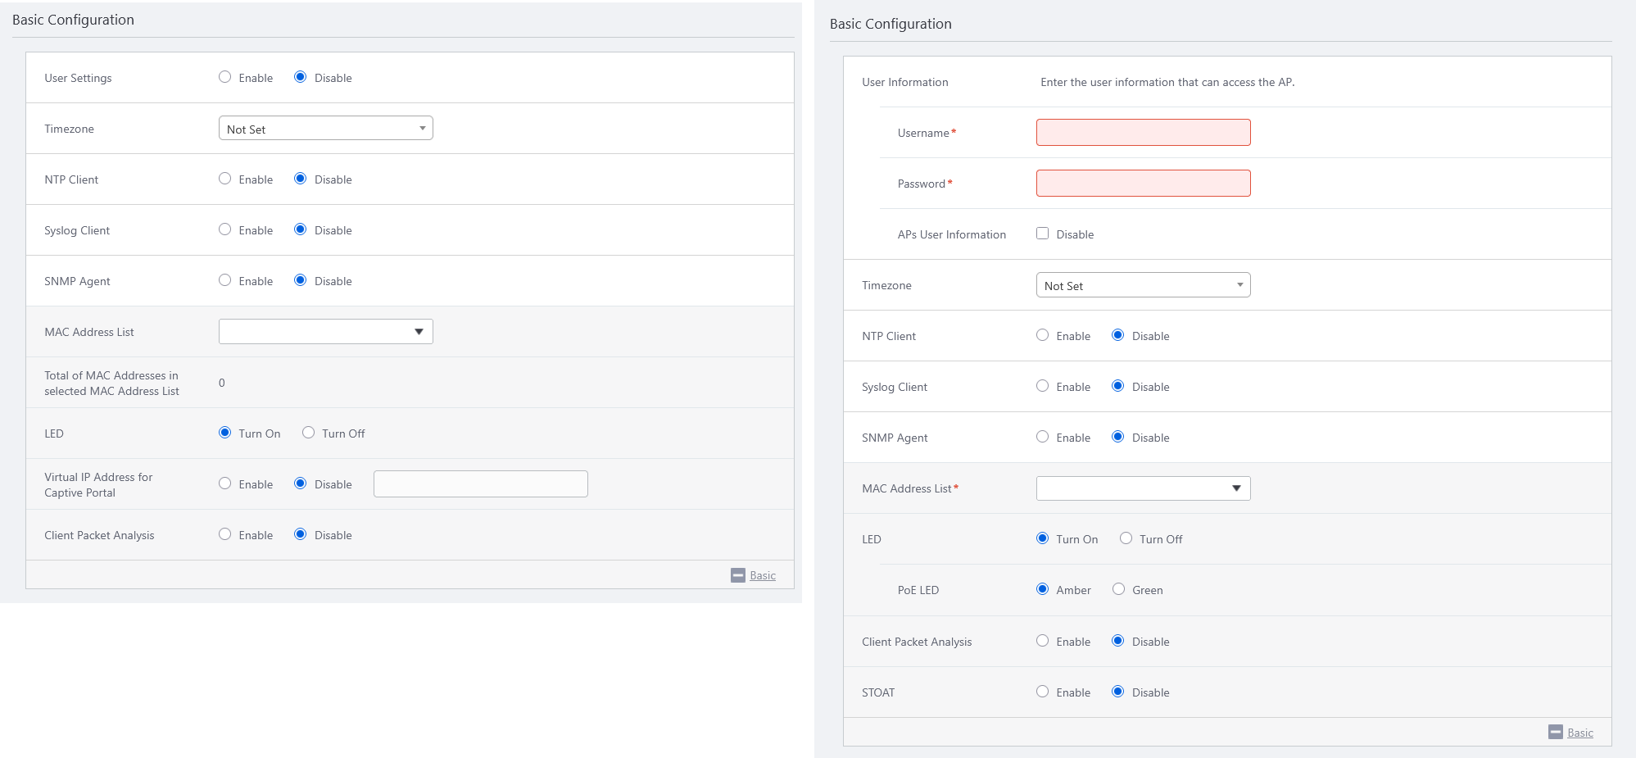Select Disable for User Settings
The height and width of the screenshot is (758, 1636).
point(300,77)
